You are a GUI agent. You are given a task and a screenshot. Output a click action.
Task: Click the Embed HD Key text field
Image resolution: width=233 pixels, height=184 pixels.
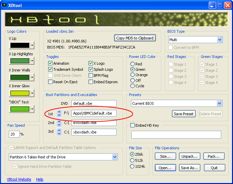(176, 134)
